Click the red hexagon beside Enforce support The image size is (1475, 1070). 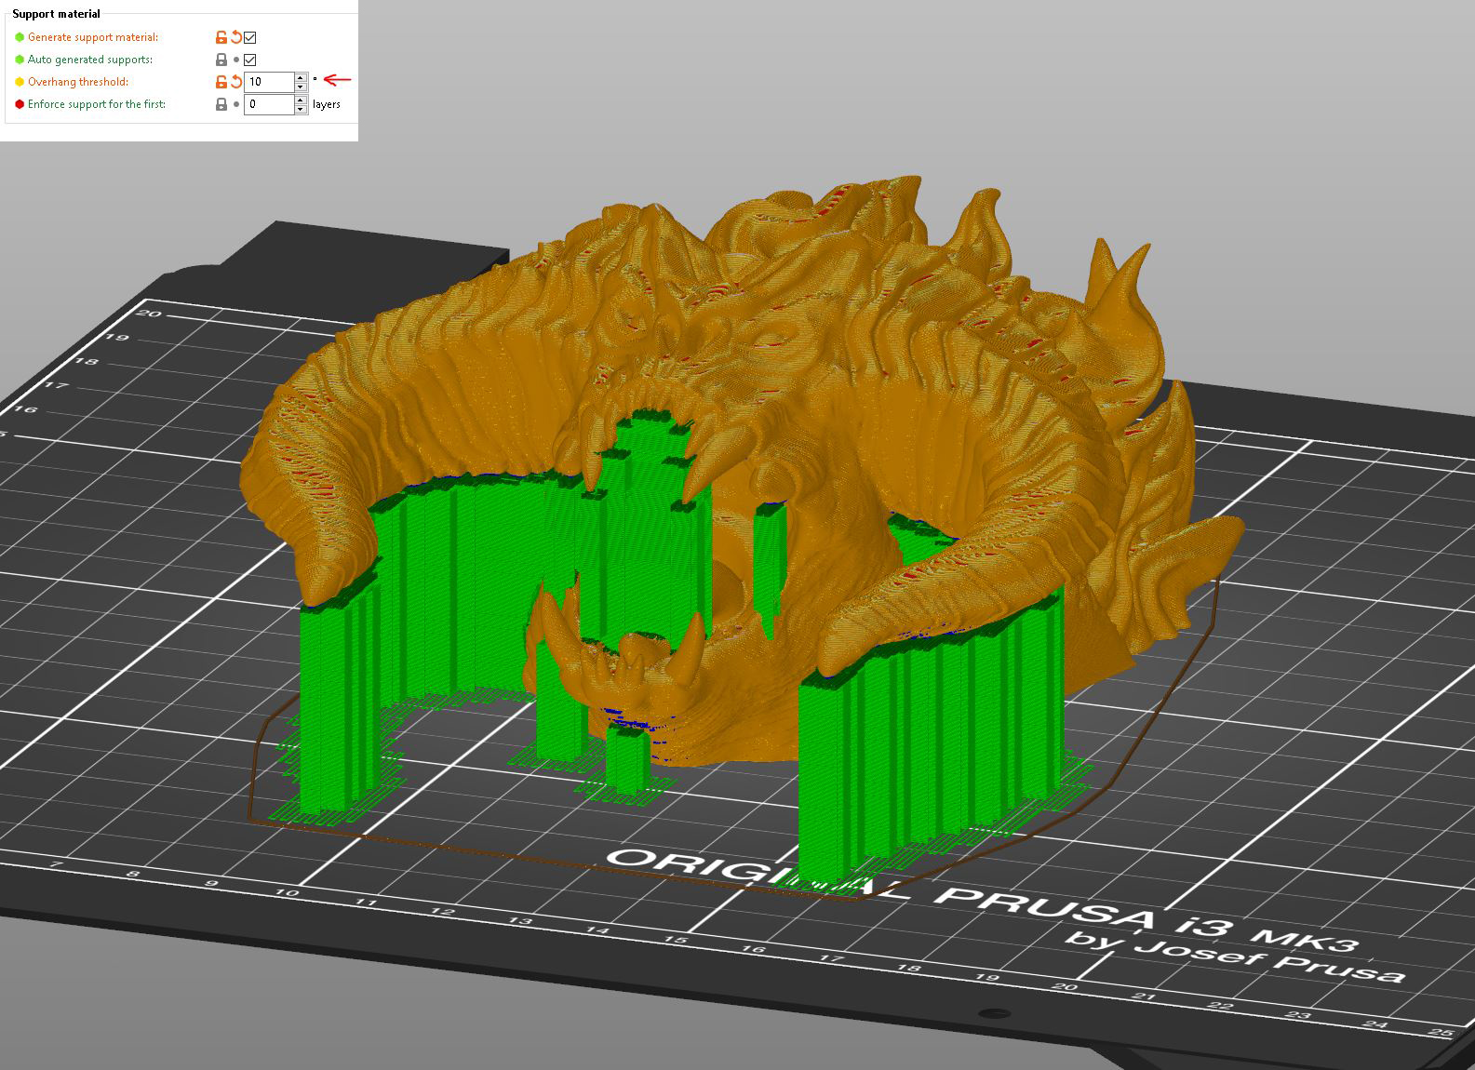[20, 104]
